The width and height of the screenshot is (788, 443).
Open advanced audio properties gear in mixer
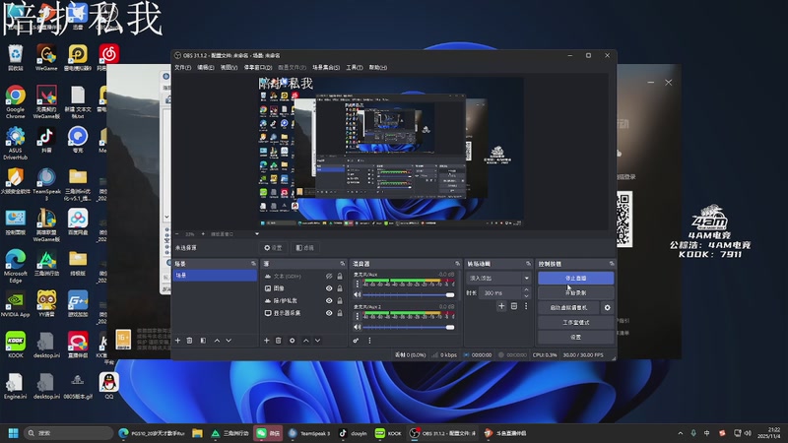pyautogui.click(x=356, y=340)
